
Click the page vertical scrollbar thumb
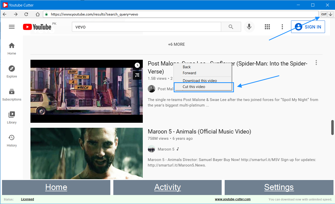[333, 127]
